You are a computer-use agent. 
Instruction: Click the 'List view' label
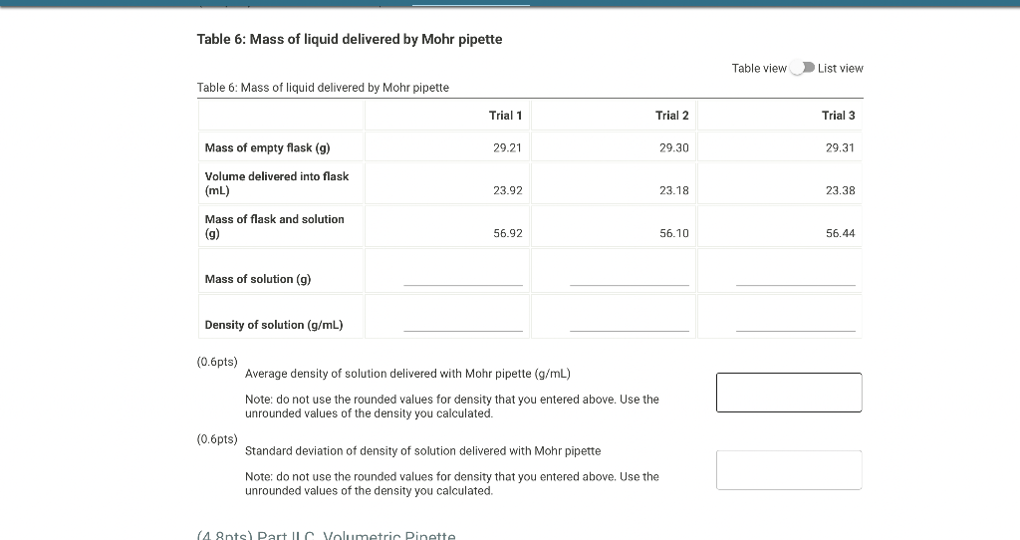pos(841,69)
